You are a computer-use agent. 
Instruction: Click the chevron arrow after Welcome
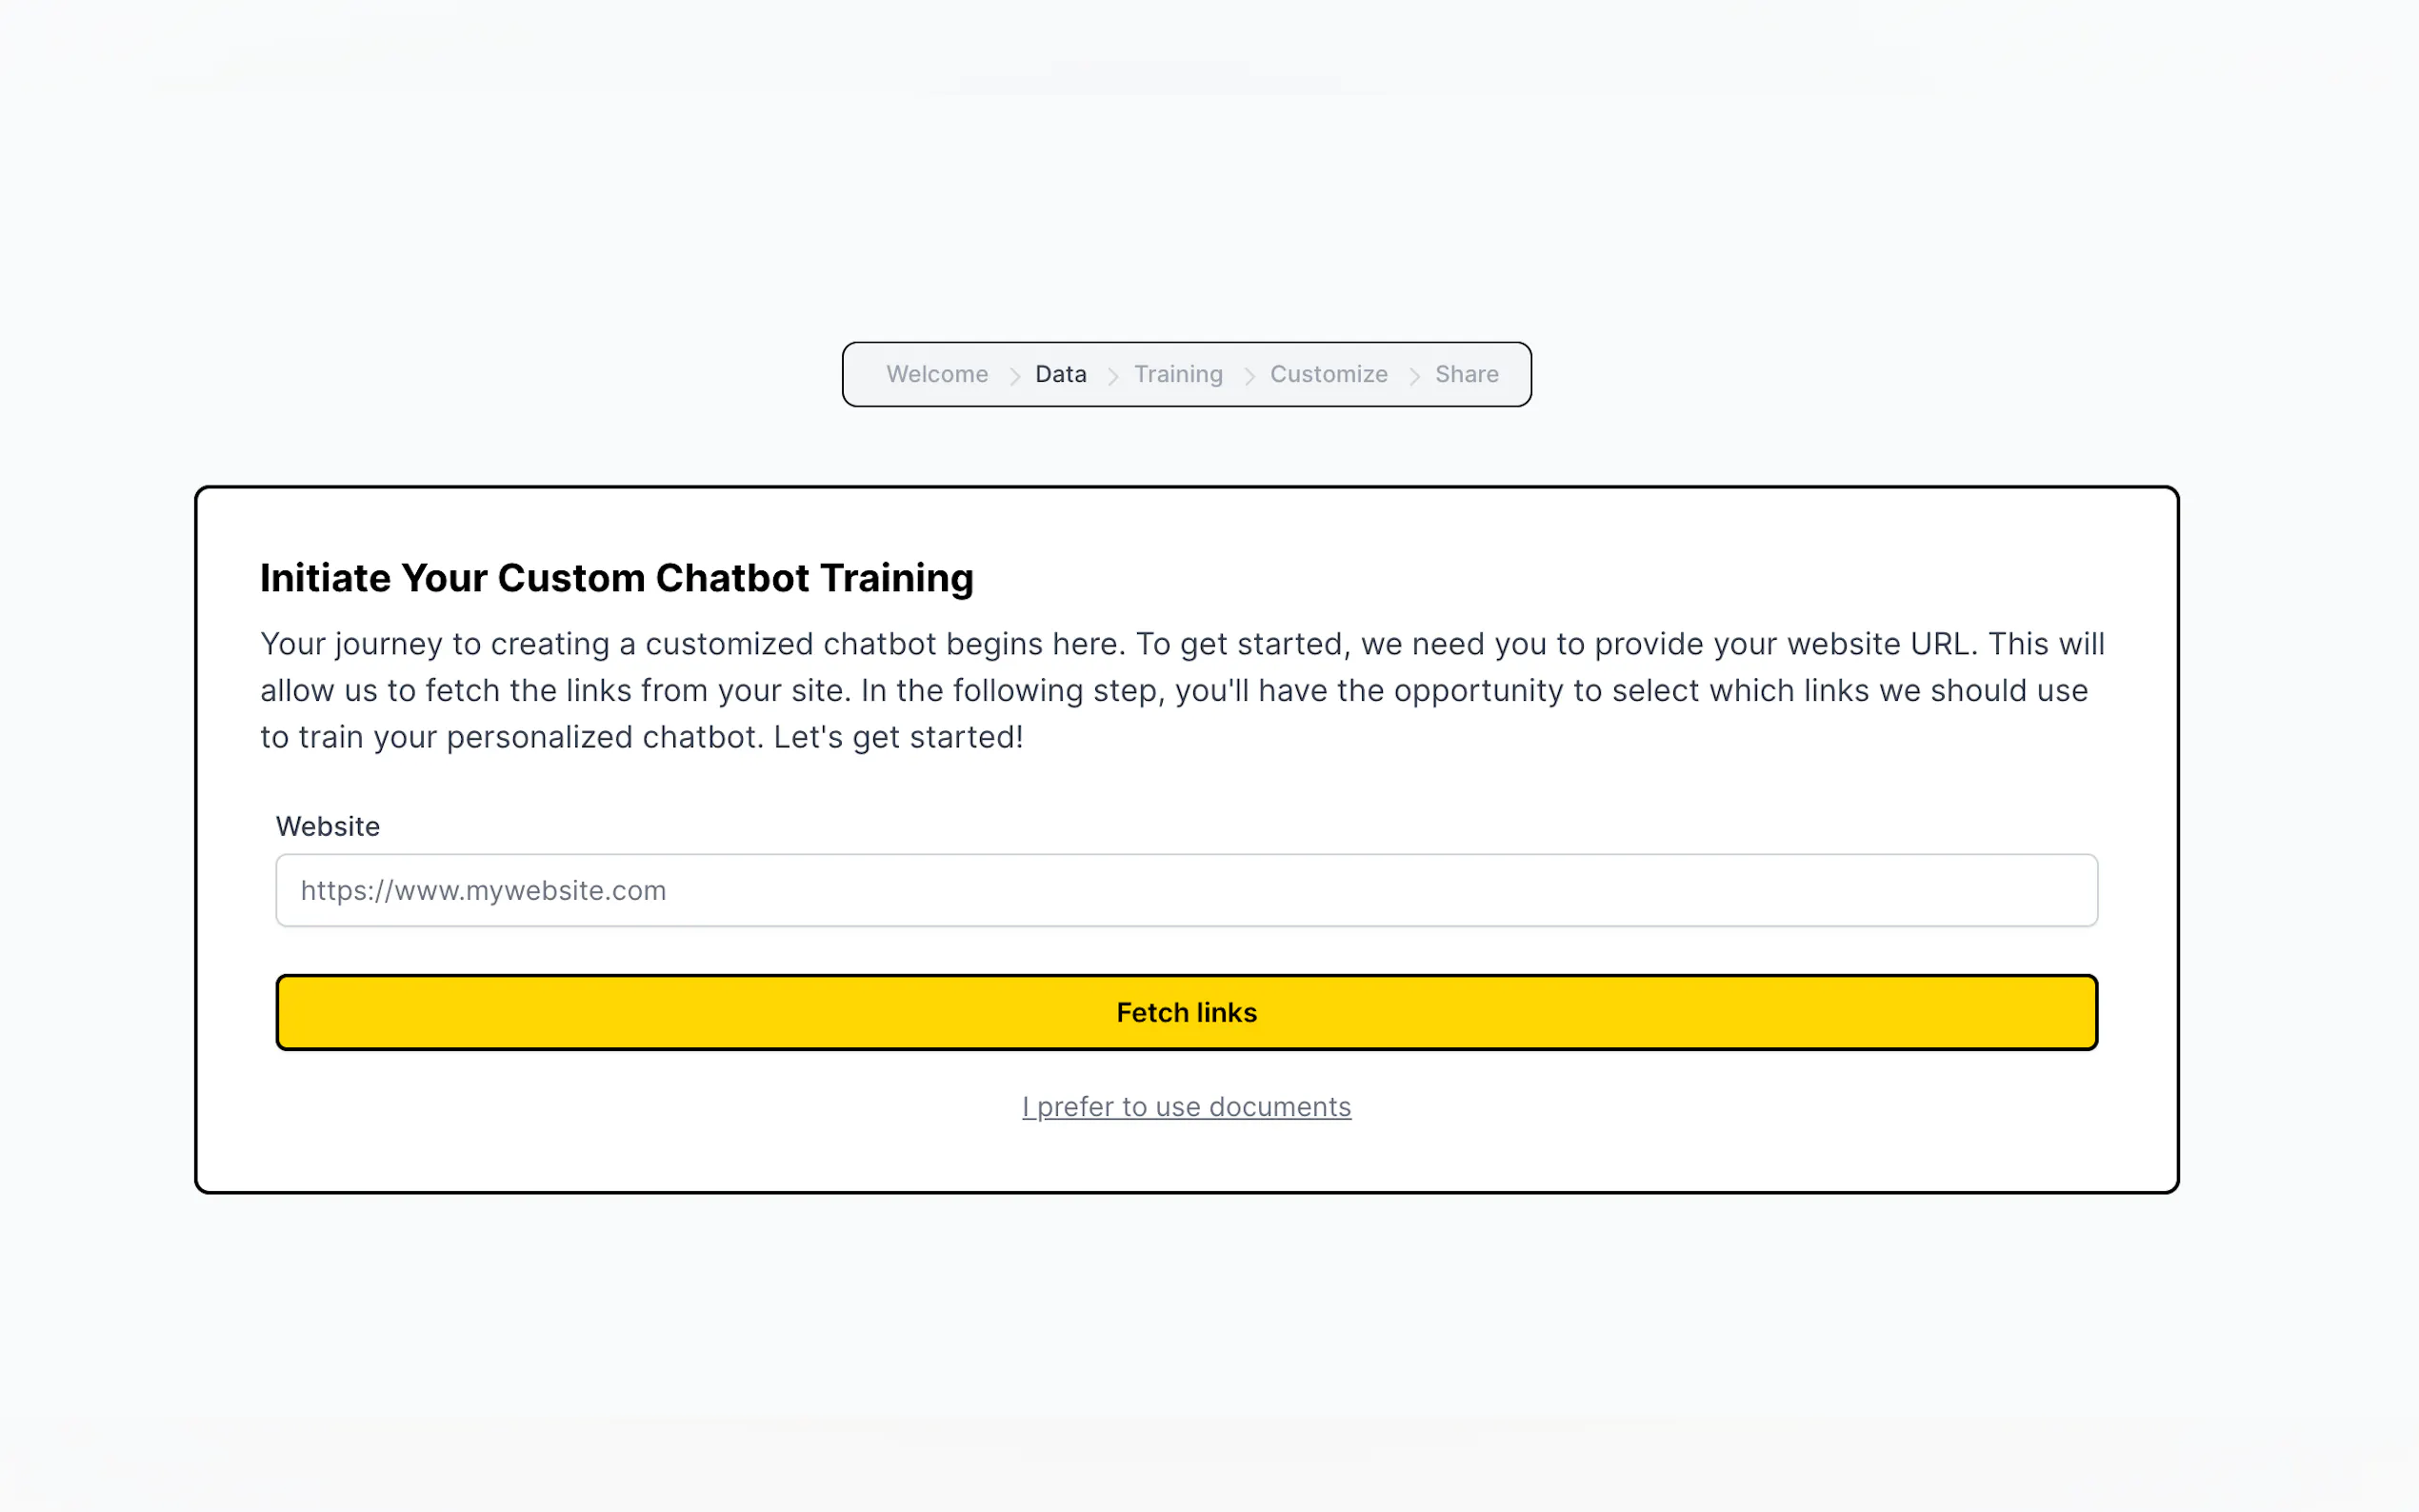pos(1014,376)
